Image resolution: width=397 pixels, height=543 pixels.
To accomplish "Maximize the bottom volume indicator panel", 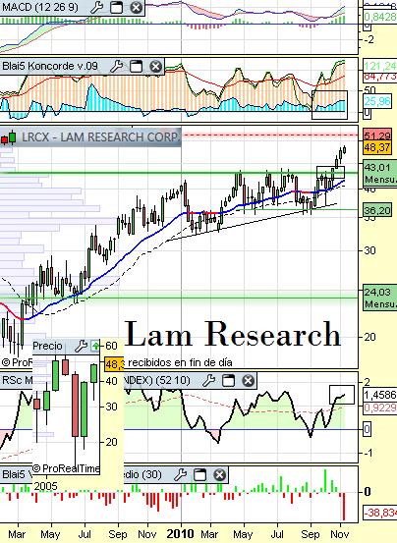I will [199, 475].
